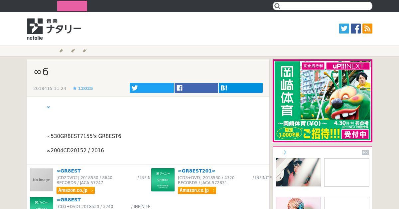This screenshot has width=399, height=209.
Task: Click the Natalie music logo
Action: point(54,29)
